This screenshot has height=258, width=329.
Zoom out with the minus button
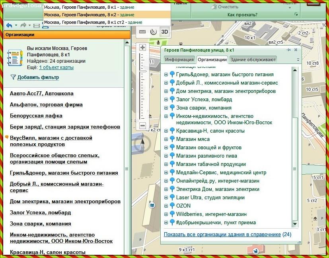coord(143,126)
